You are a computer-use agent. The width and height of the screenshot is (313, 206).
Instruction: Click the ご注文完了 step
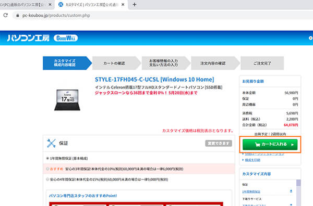[x=262, y=63]
